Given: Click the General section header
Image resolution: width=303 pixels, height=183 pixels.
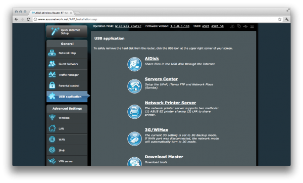Looking at the screenshot, I should 67,43.
